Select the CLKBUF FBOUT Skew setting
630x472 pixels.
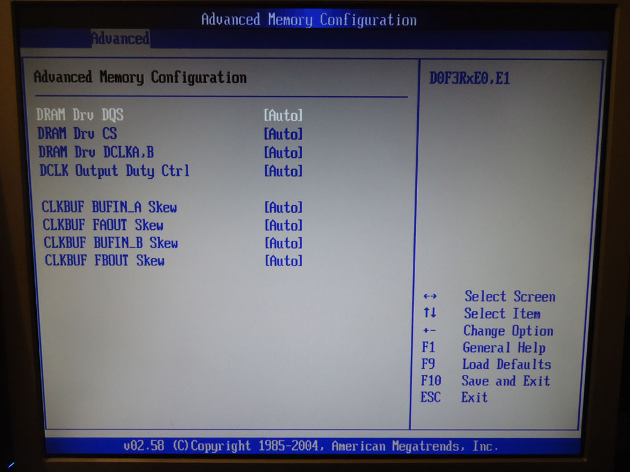(105, 260)
